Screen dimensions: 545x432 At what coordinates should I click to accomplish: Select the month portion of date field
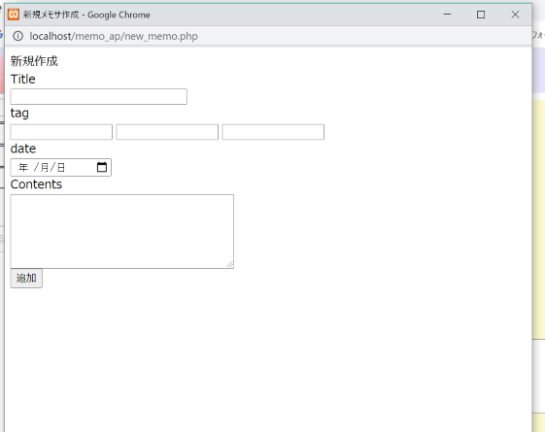pyautogui.click(x=45, y=167)
